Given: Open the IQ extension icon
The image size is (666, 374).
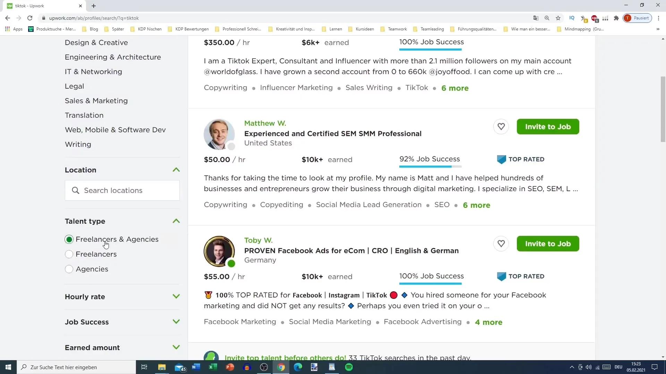Looking at the screenshot, I should coord(572,18).
